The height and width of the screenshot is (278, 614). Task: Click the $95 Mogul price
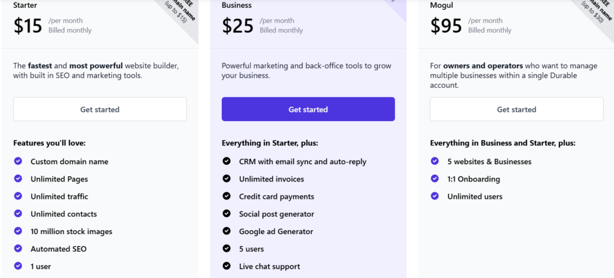(446, 26)
